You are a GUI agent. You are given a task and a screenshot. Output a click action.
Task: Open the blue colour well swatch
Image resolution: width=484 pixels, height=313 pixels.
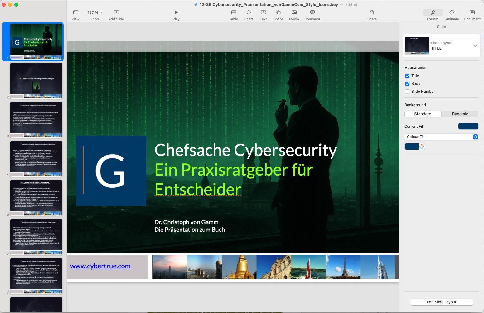click(x=412, y=147)
